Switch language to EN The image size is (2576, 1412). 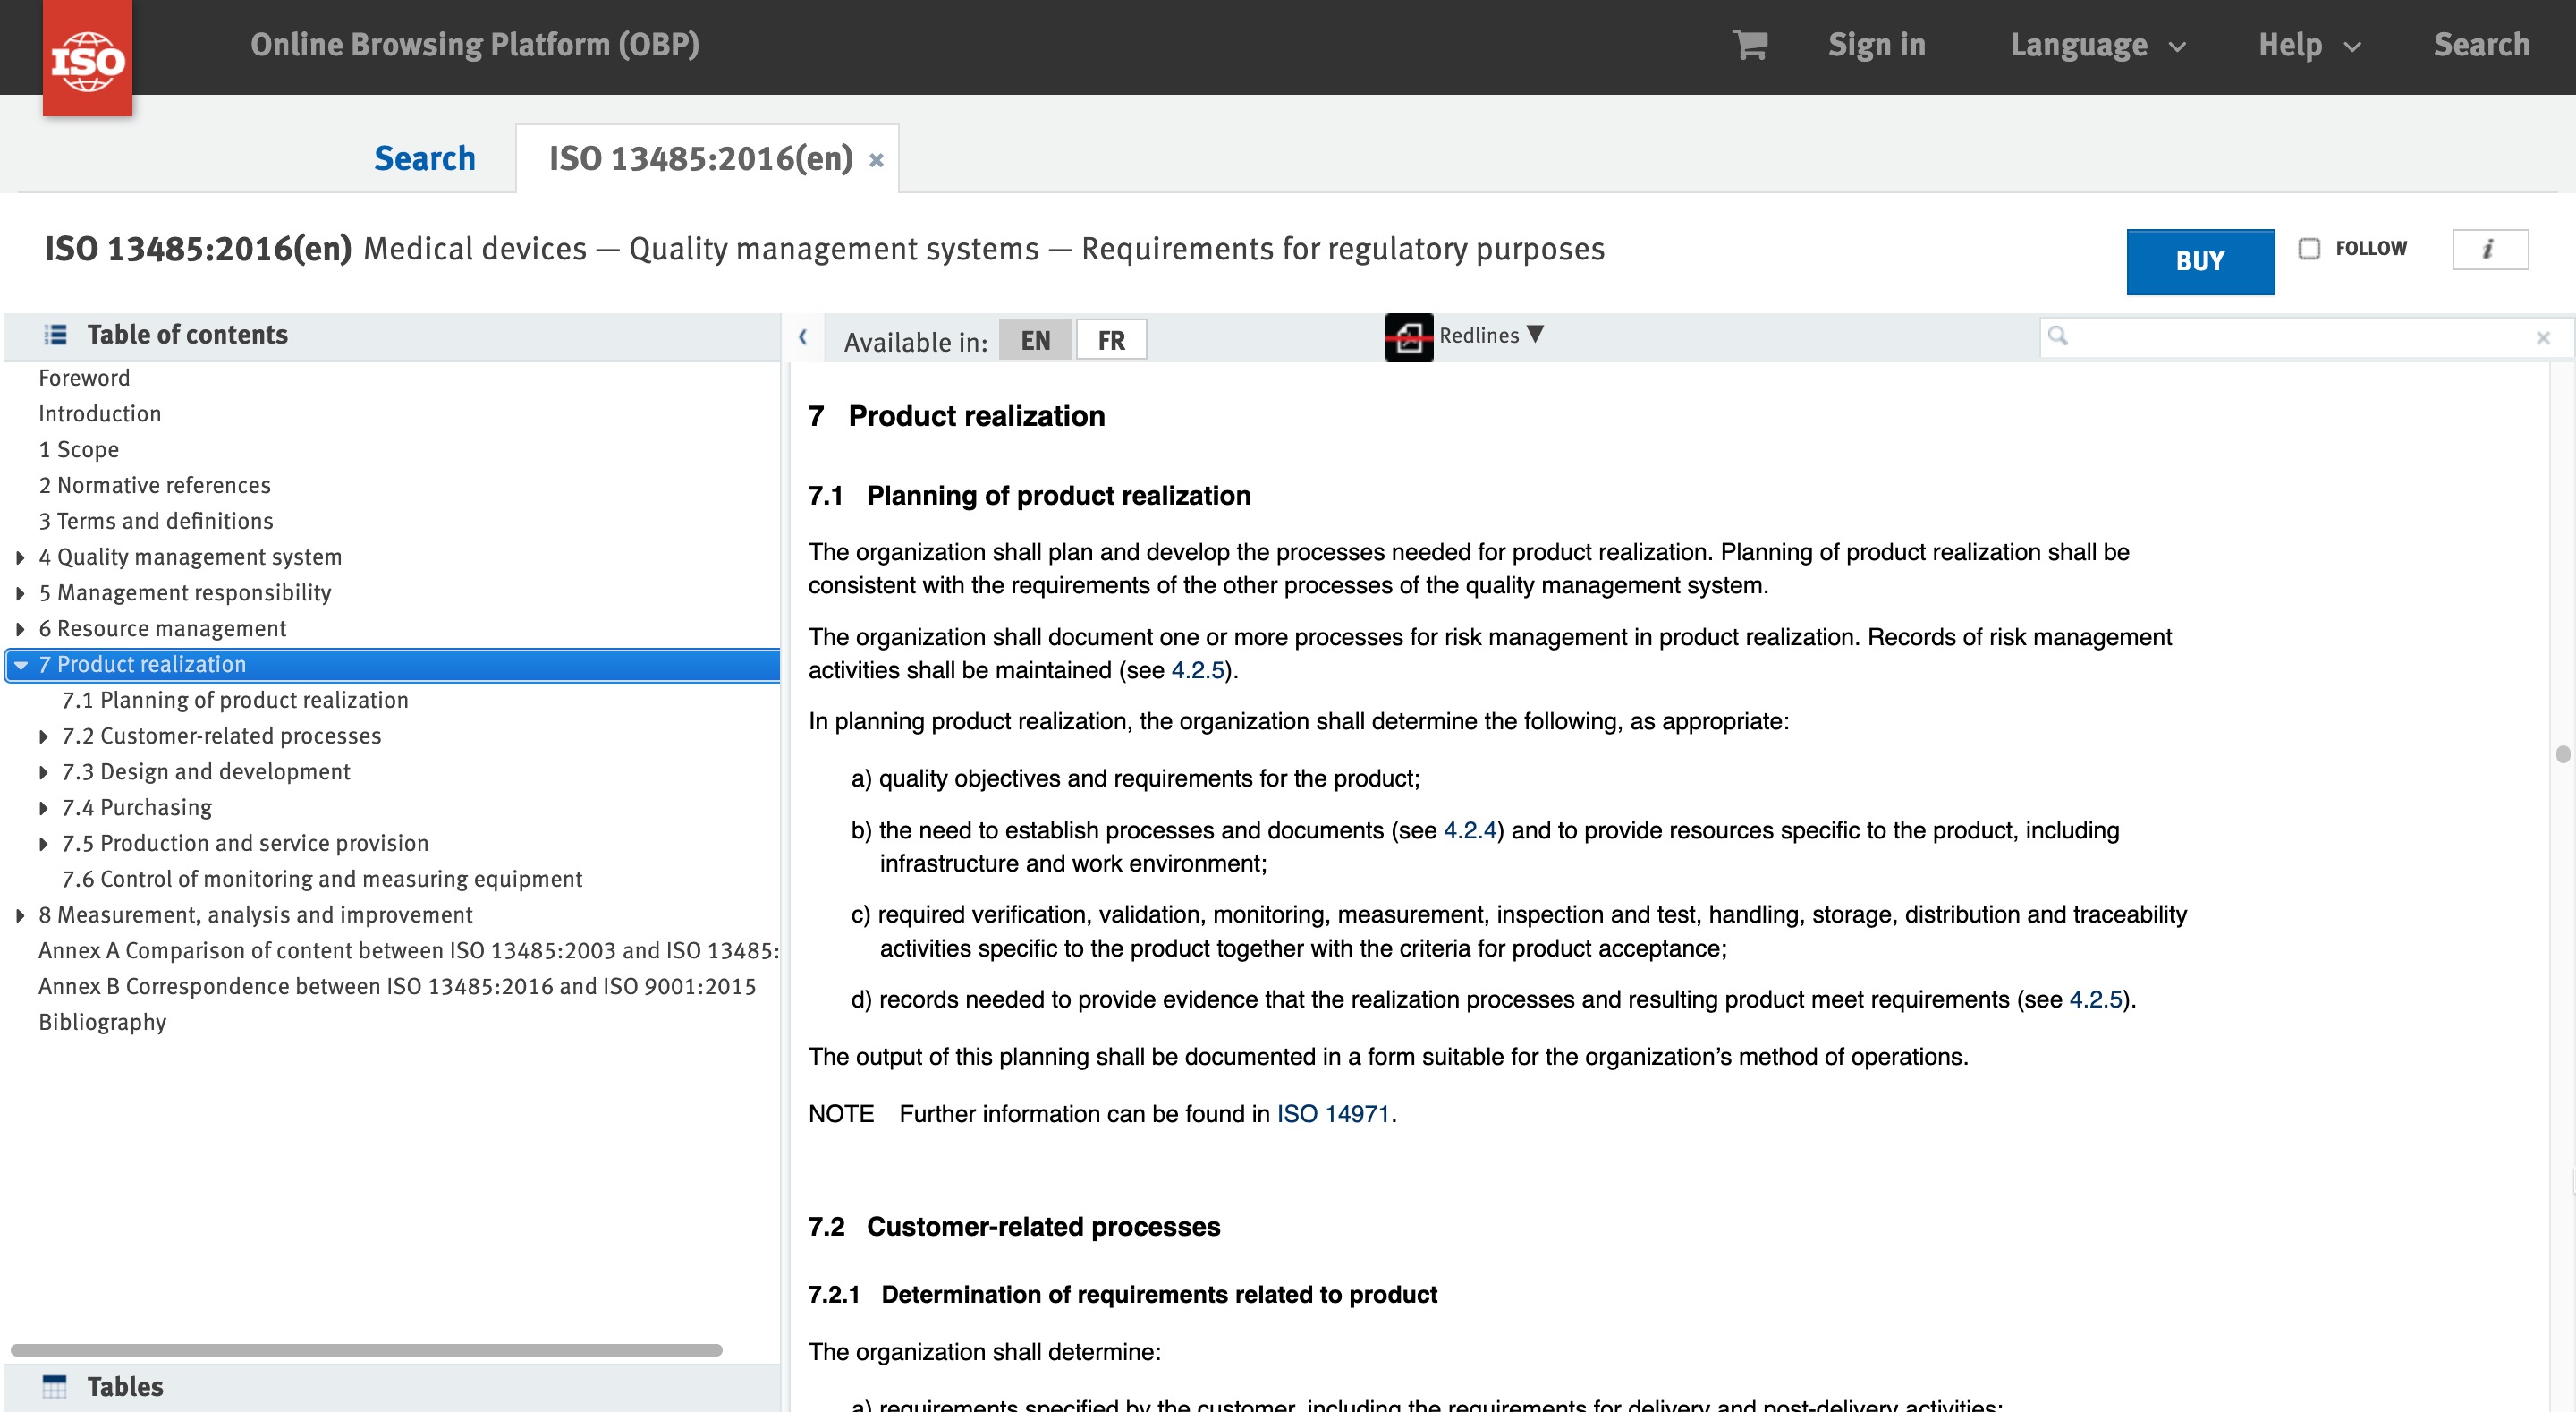click(x=1035, y=340)
